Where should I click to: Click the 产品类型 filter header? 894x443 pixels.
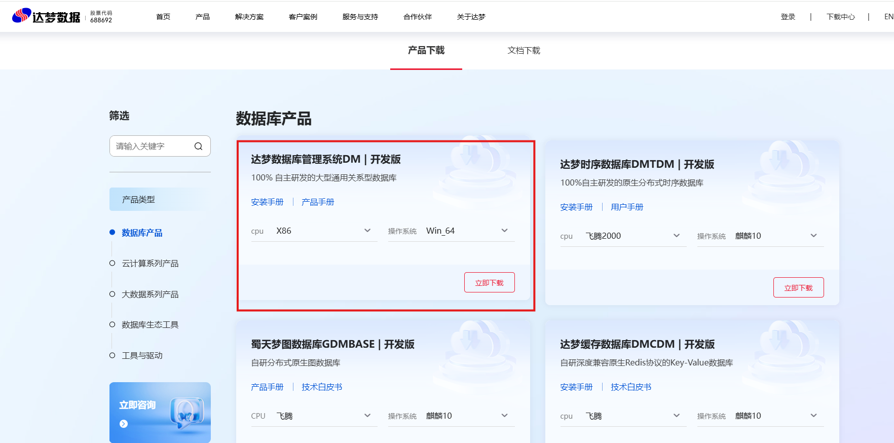(160, 199)
